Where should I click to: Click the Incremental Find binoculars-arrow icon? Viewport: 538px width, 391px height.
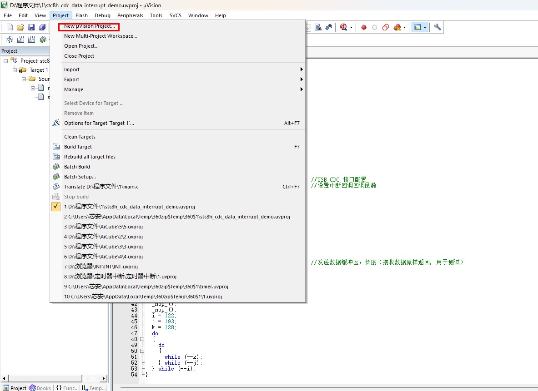[x=329, y=27]
